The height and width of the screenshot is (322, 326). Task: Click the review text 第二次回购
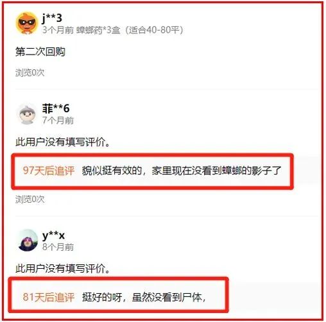(x=40, y=52)
